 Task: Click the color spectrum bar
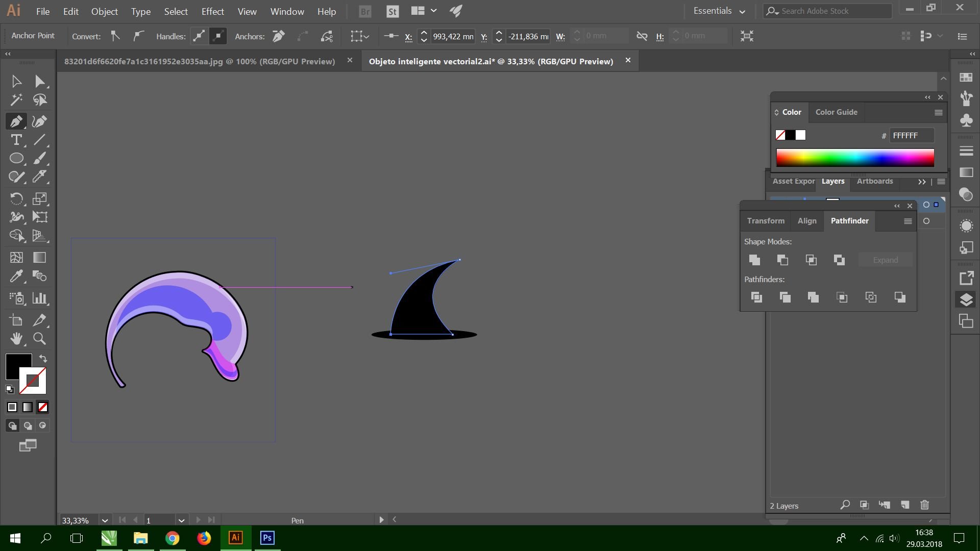(x=855, y=158)
